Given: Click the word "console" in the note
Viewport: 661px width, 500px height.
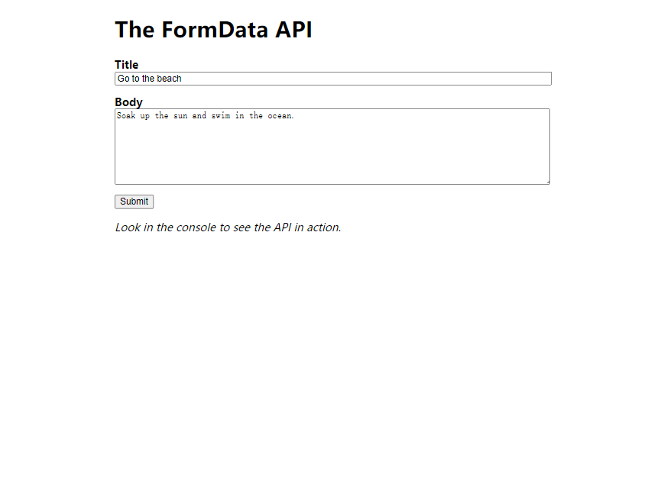Looking at the screenshot, I should 196,227.
